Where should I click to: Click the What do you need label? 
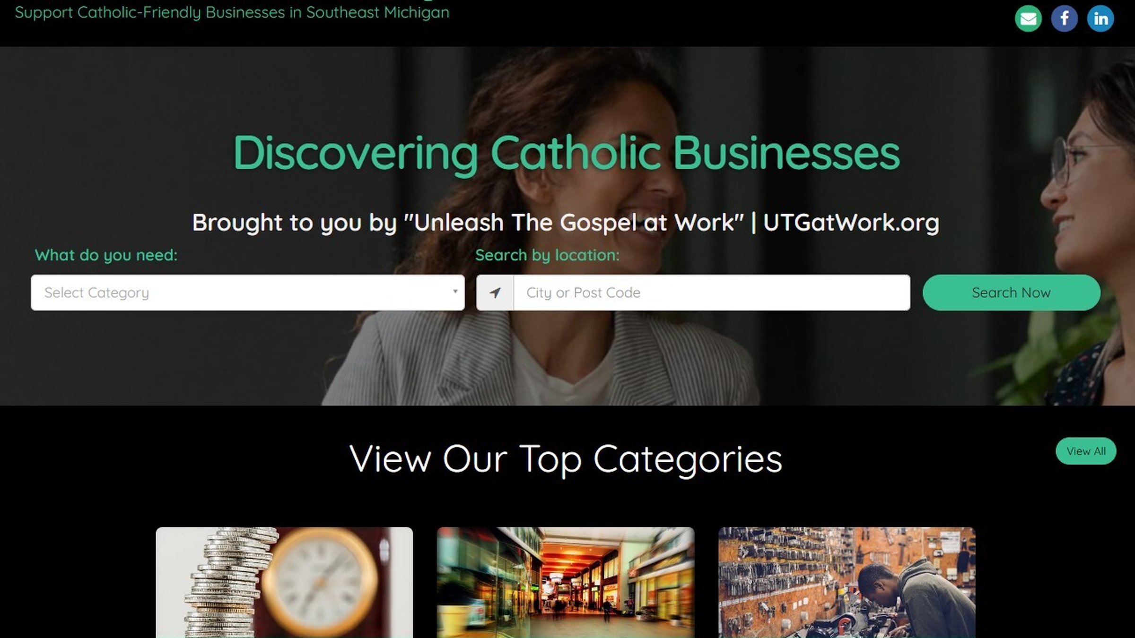click(x=106, y=255)
